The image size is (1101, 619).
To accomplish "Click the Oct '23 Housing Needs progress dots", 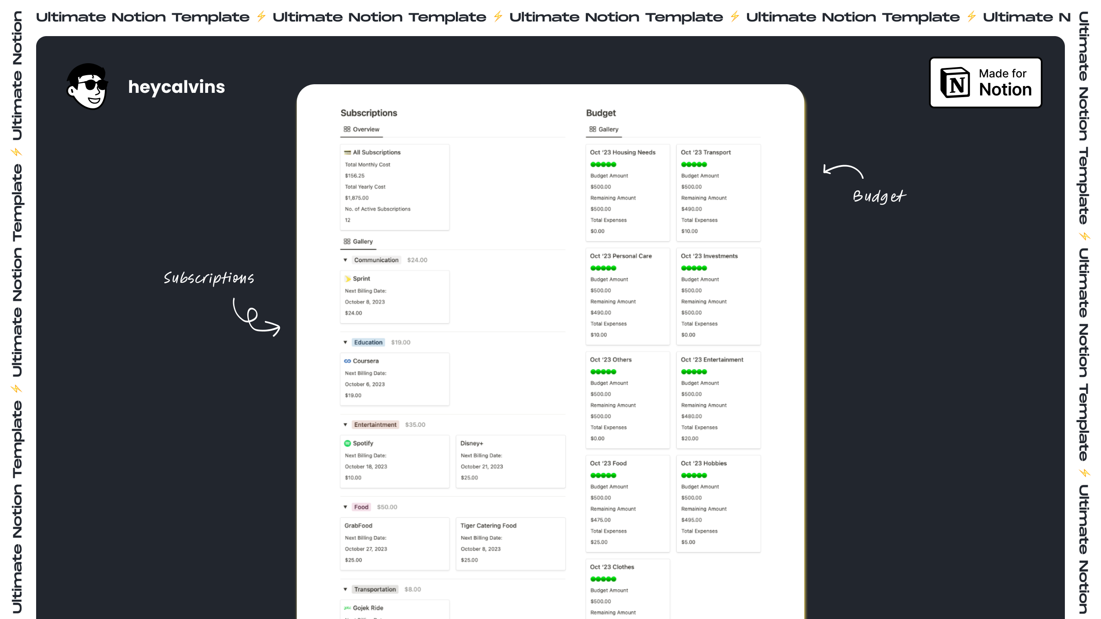I will pyautogui.click(x=603, y=165).
